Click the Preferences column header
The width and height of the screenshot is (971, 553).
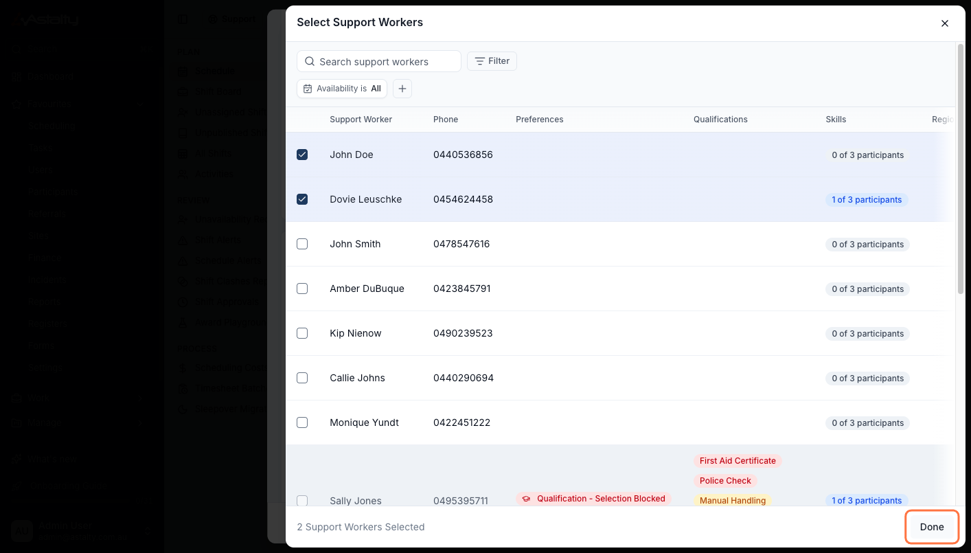pos(540,120)
